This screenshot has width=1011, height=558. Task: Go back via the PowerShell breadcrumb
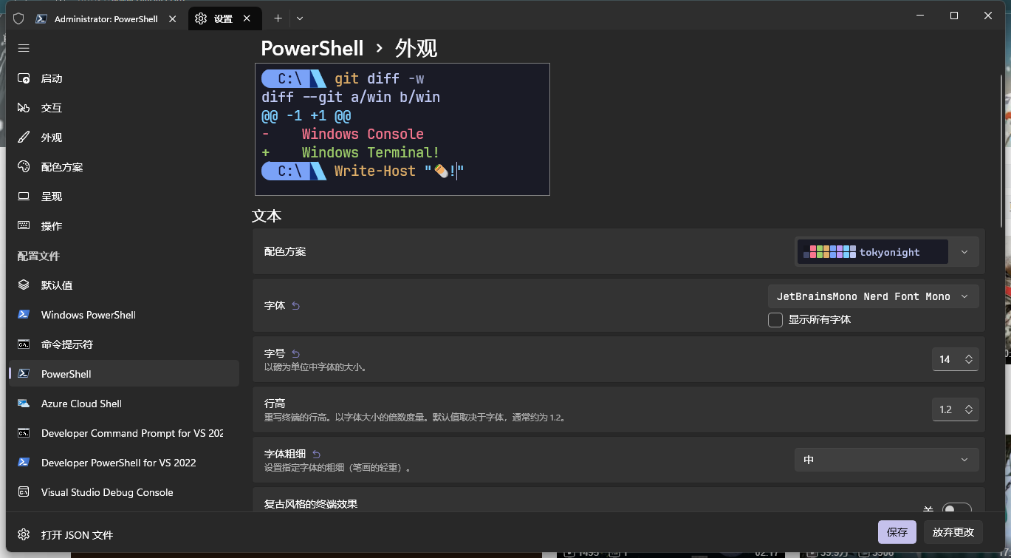(312, 49)
